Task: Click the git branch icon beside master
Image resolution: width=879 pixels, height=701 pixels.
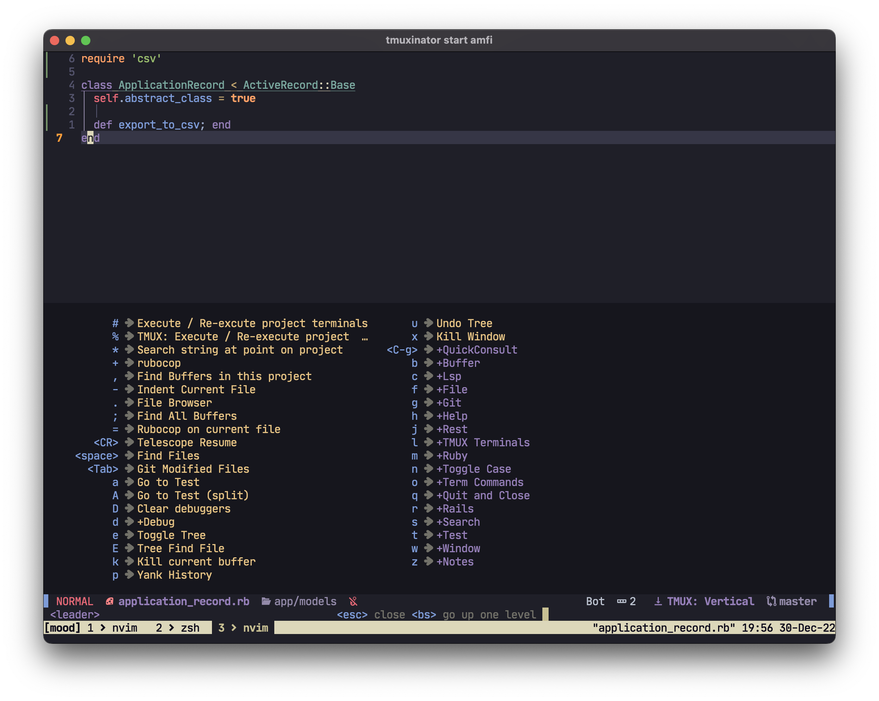Action: [771, 602]
